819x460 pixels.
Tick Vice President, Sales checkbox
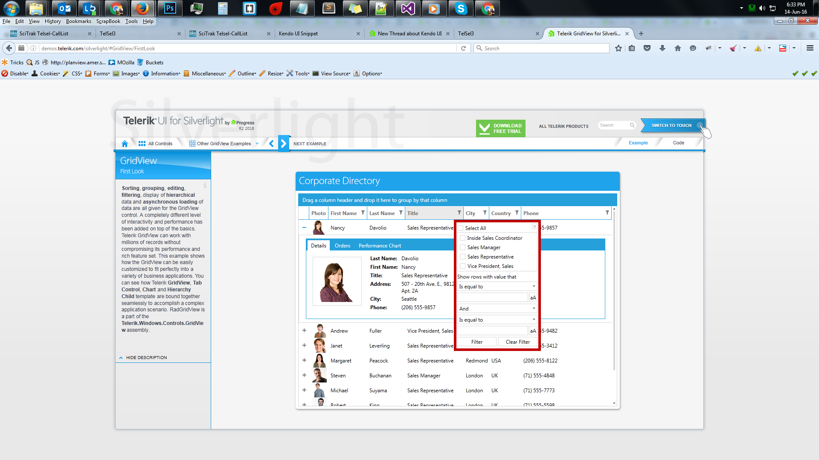coord(463,266)
